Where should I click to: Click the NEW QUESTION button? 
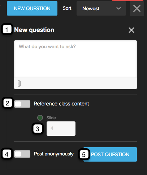point(32,8)
